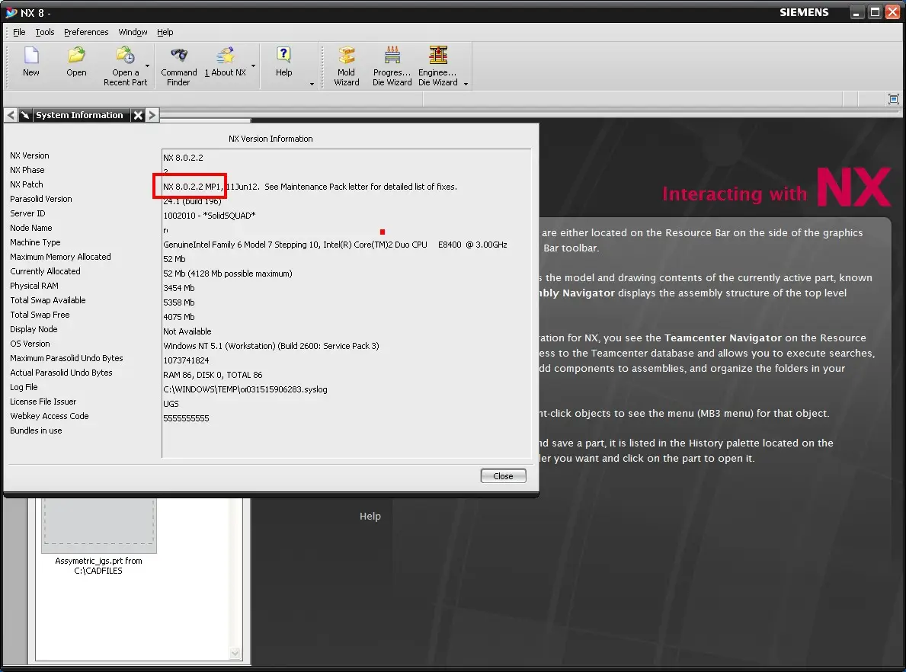Click the pin icon beside System Information
Viewport: 906px width, 672px height.
(25, 115)
